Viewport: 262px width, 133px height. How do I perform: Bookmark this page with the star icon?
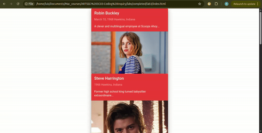200,4
